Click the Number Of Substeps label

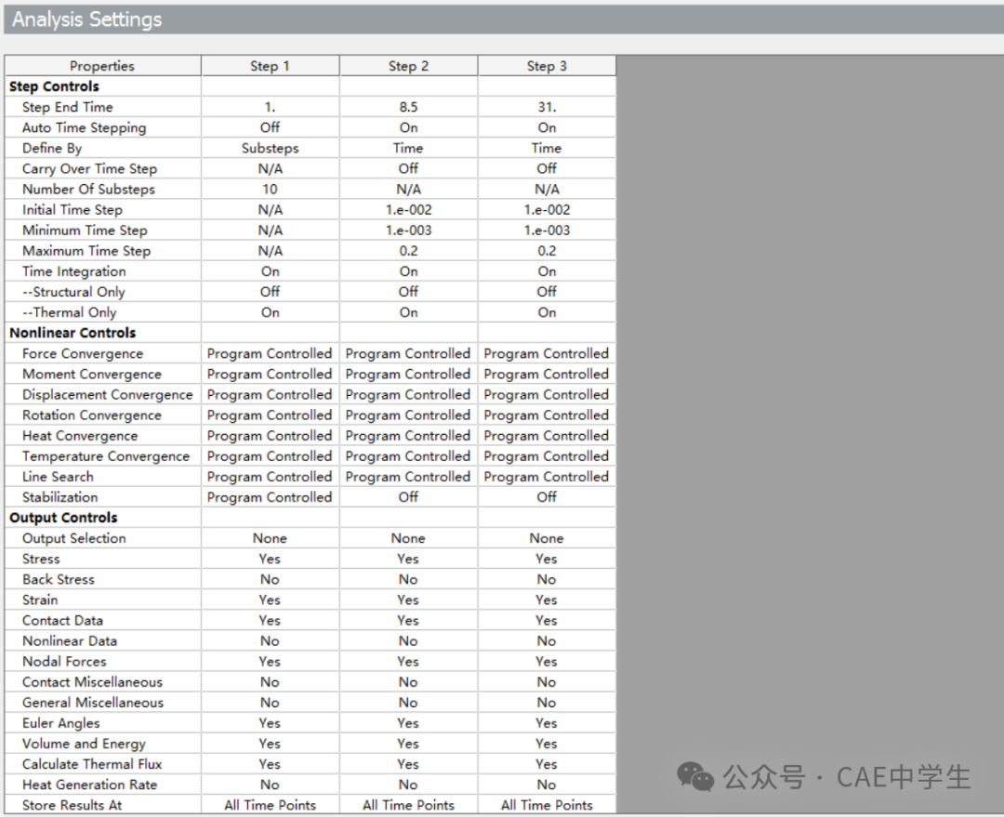click(x=88, y=189)
